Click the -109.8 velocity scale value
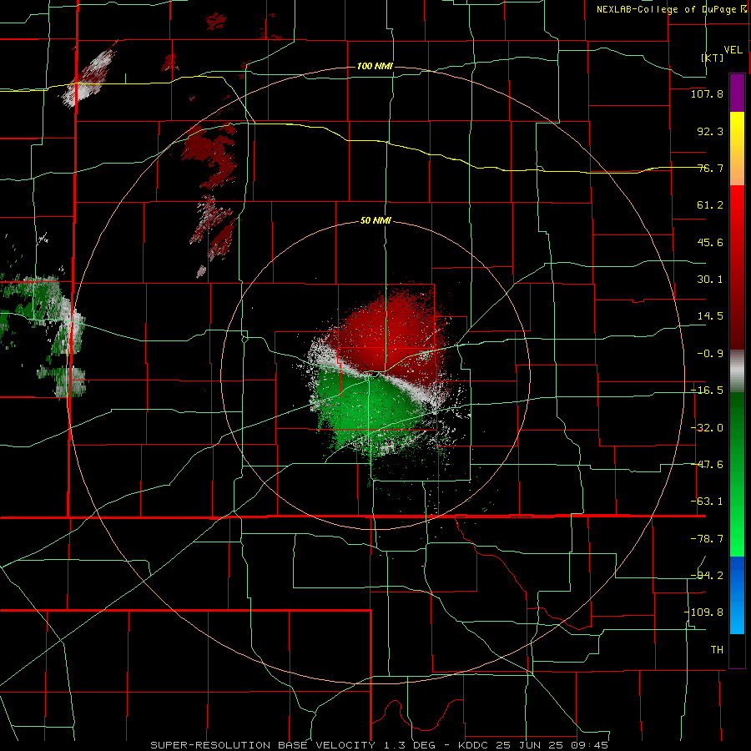 [x=704, y=612]
